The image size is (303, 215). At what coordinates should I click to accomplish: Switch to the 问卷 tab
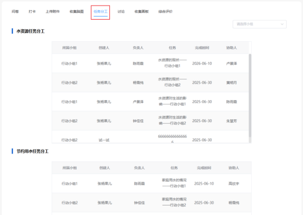[15, 12]
